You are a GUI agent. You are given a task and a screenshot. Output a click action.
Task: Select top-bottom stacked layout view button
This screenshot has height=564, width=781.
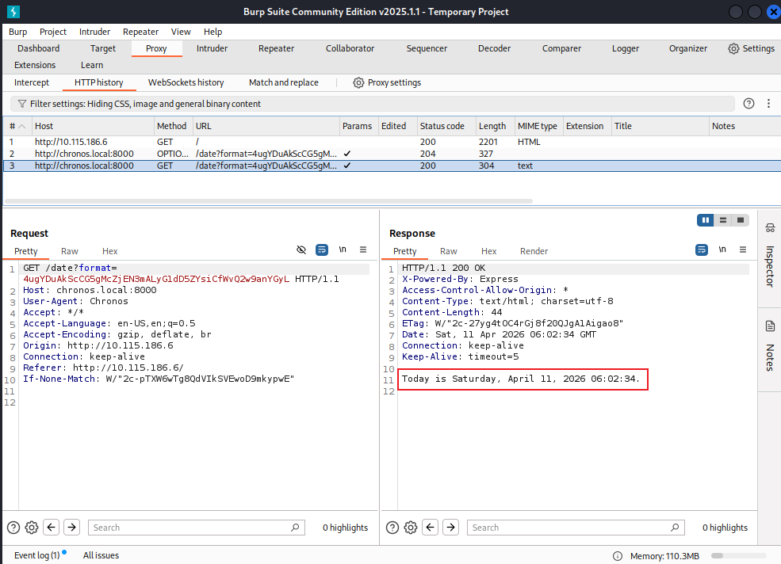click(x=723, y=220)
